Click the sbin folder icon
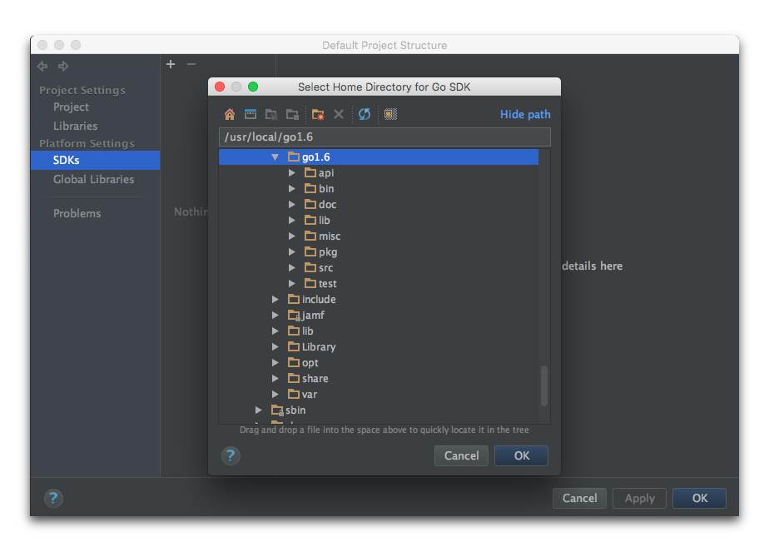The image size is (769, 552). tap(277, 410)
